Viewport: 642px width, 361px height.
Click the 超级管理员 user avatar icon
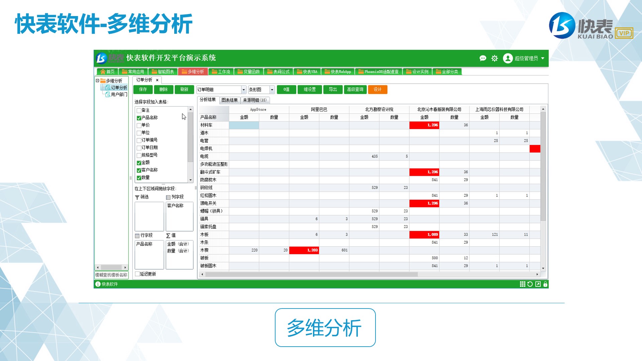(x=508, y=58)
